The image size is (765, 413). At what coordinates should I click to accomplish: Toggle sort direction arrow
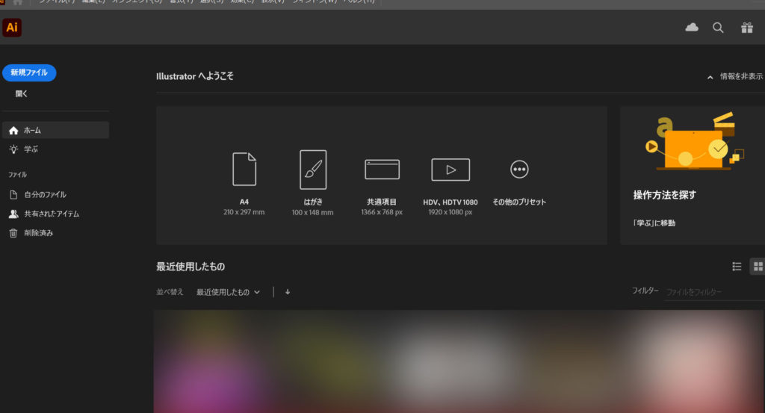[288, 292]
